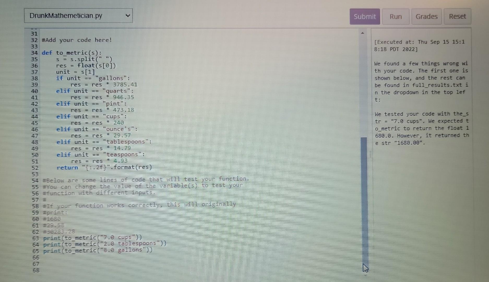This screenshot has width=489, height=282.
Task: Click the Submit button
Action: (365, 16)
